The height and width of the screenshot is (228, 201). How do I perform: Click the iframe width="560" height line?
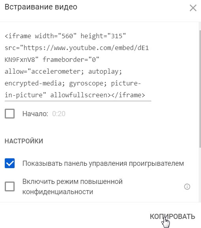click(65, 36)
